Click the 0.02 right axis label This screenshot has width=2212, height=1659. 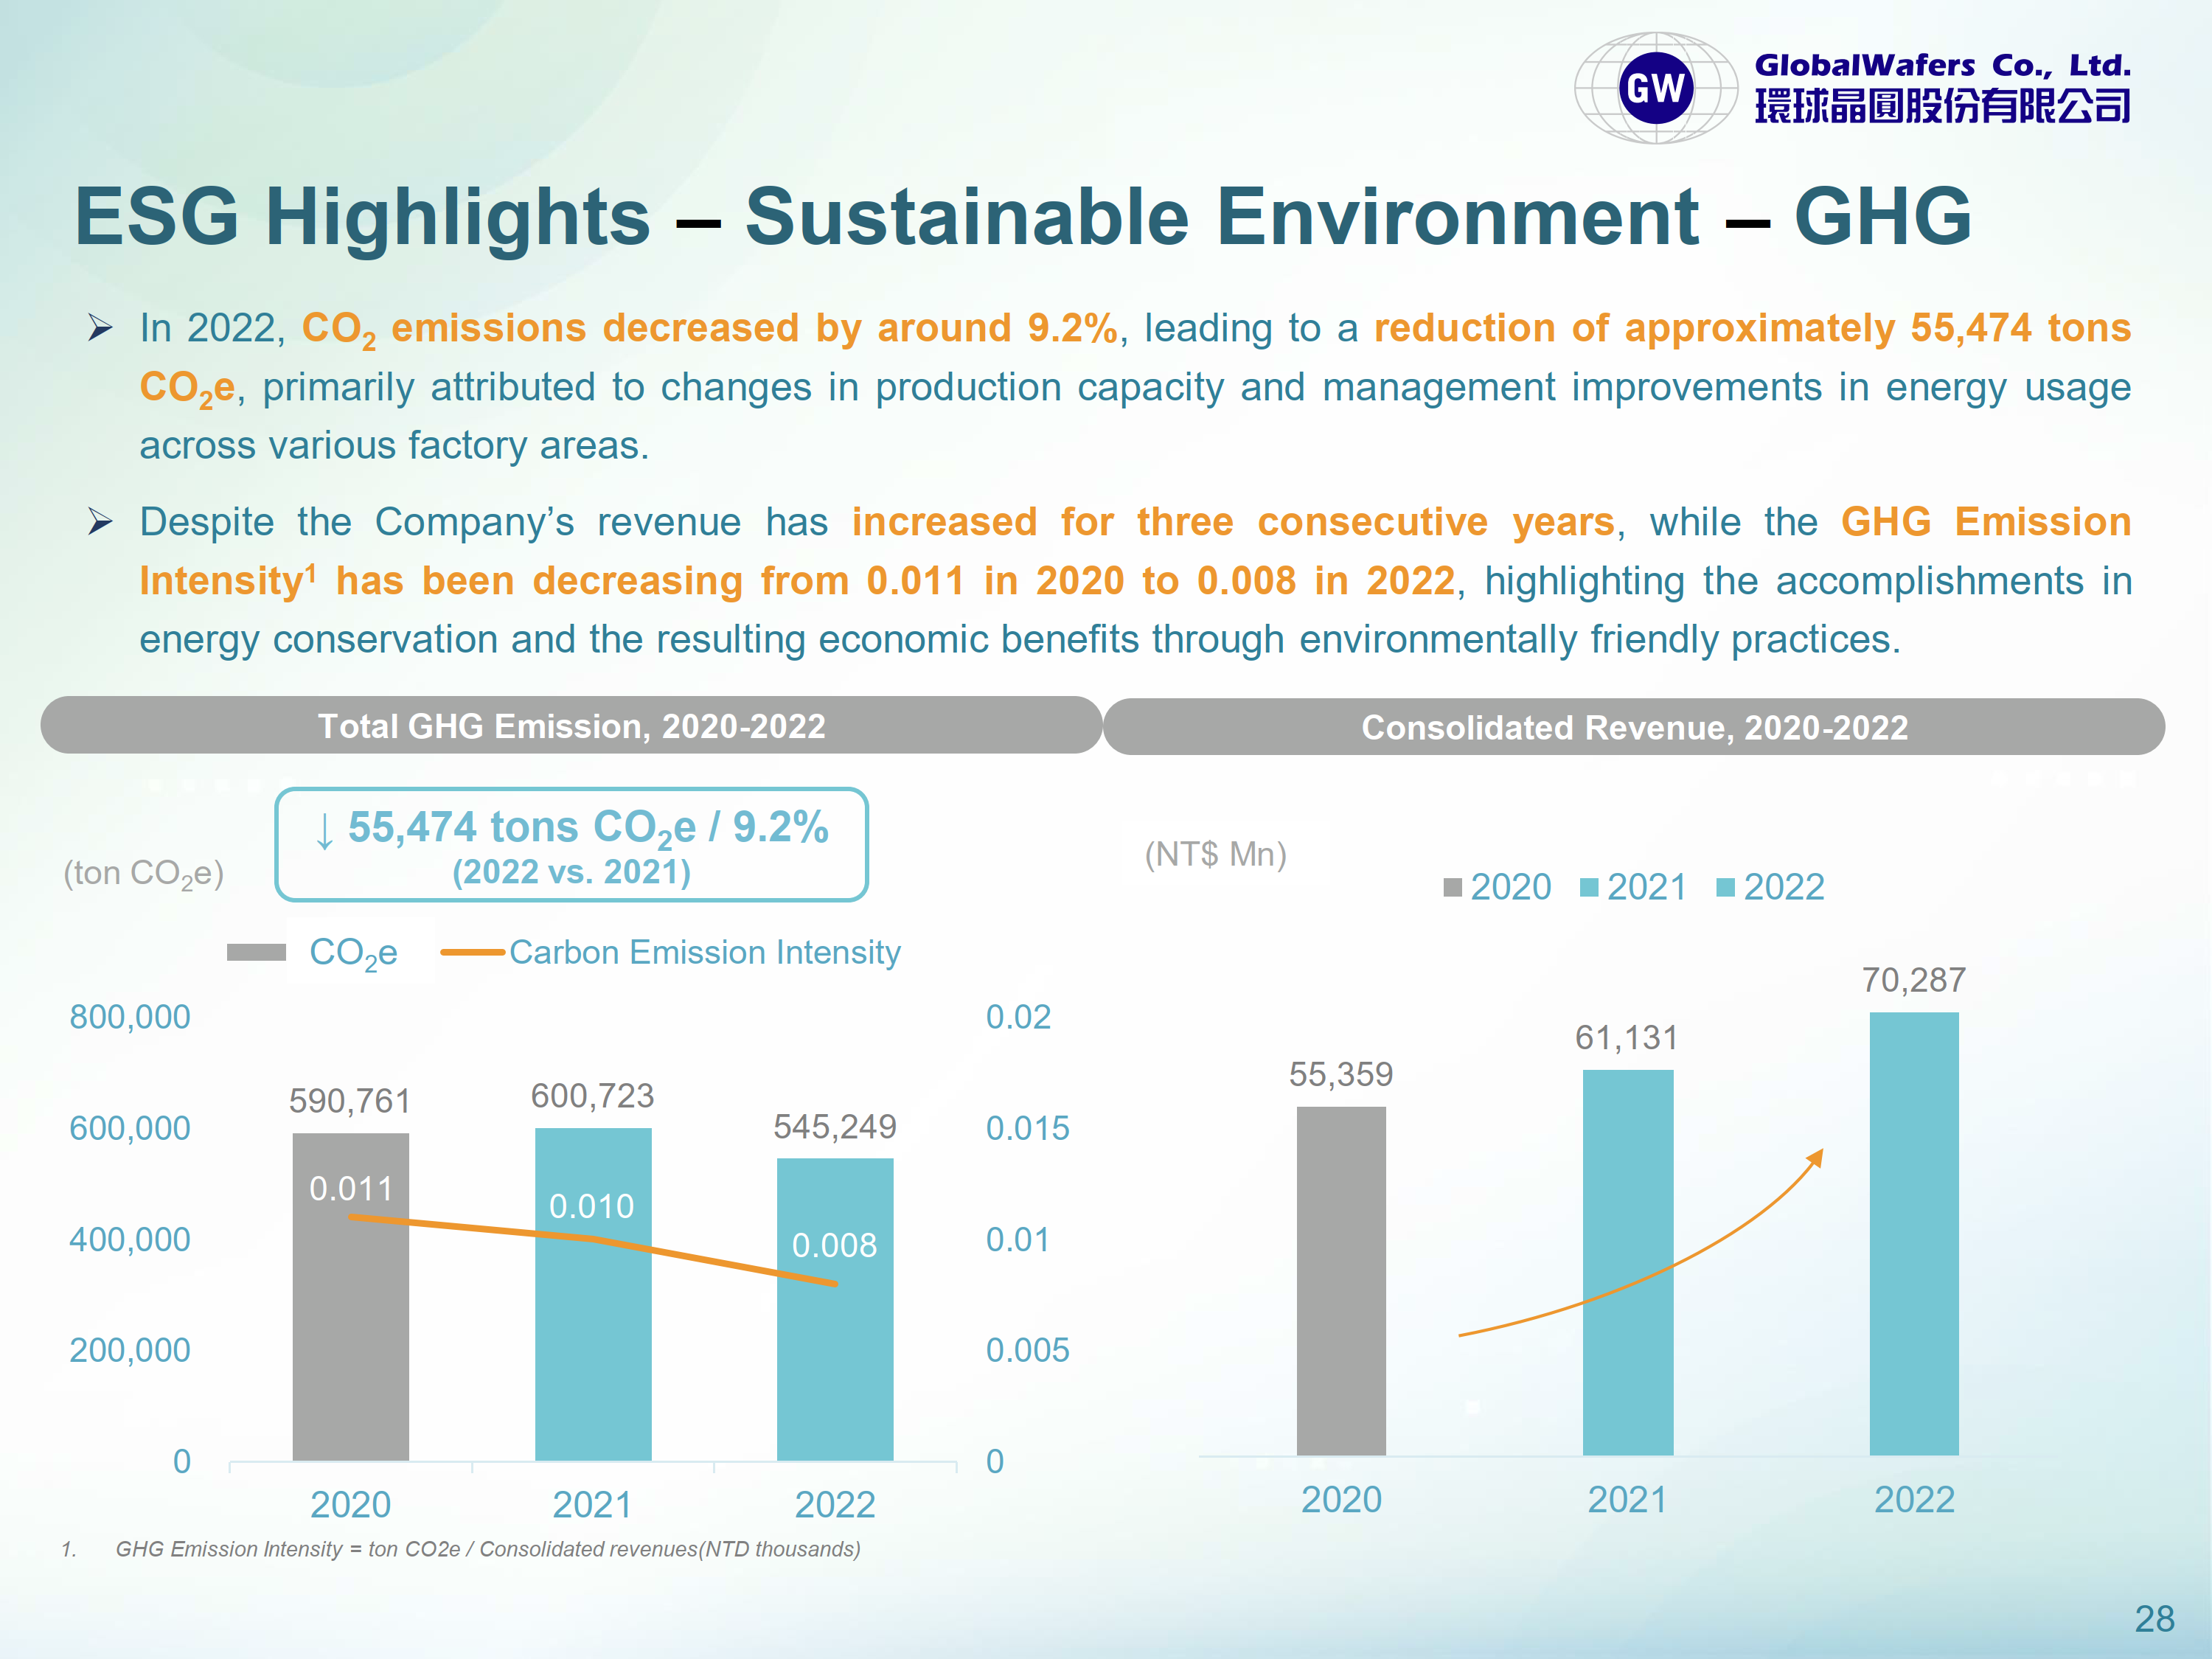1019,1017
